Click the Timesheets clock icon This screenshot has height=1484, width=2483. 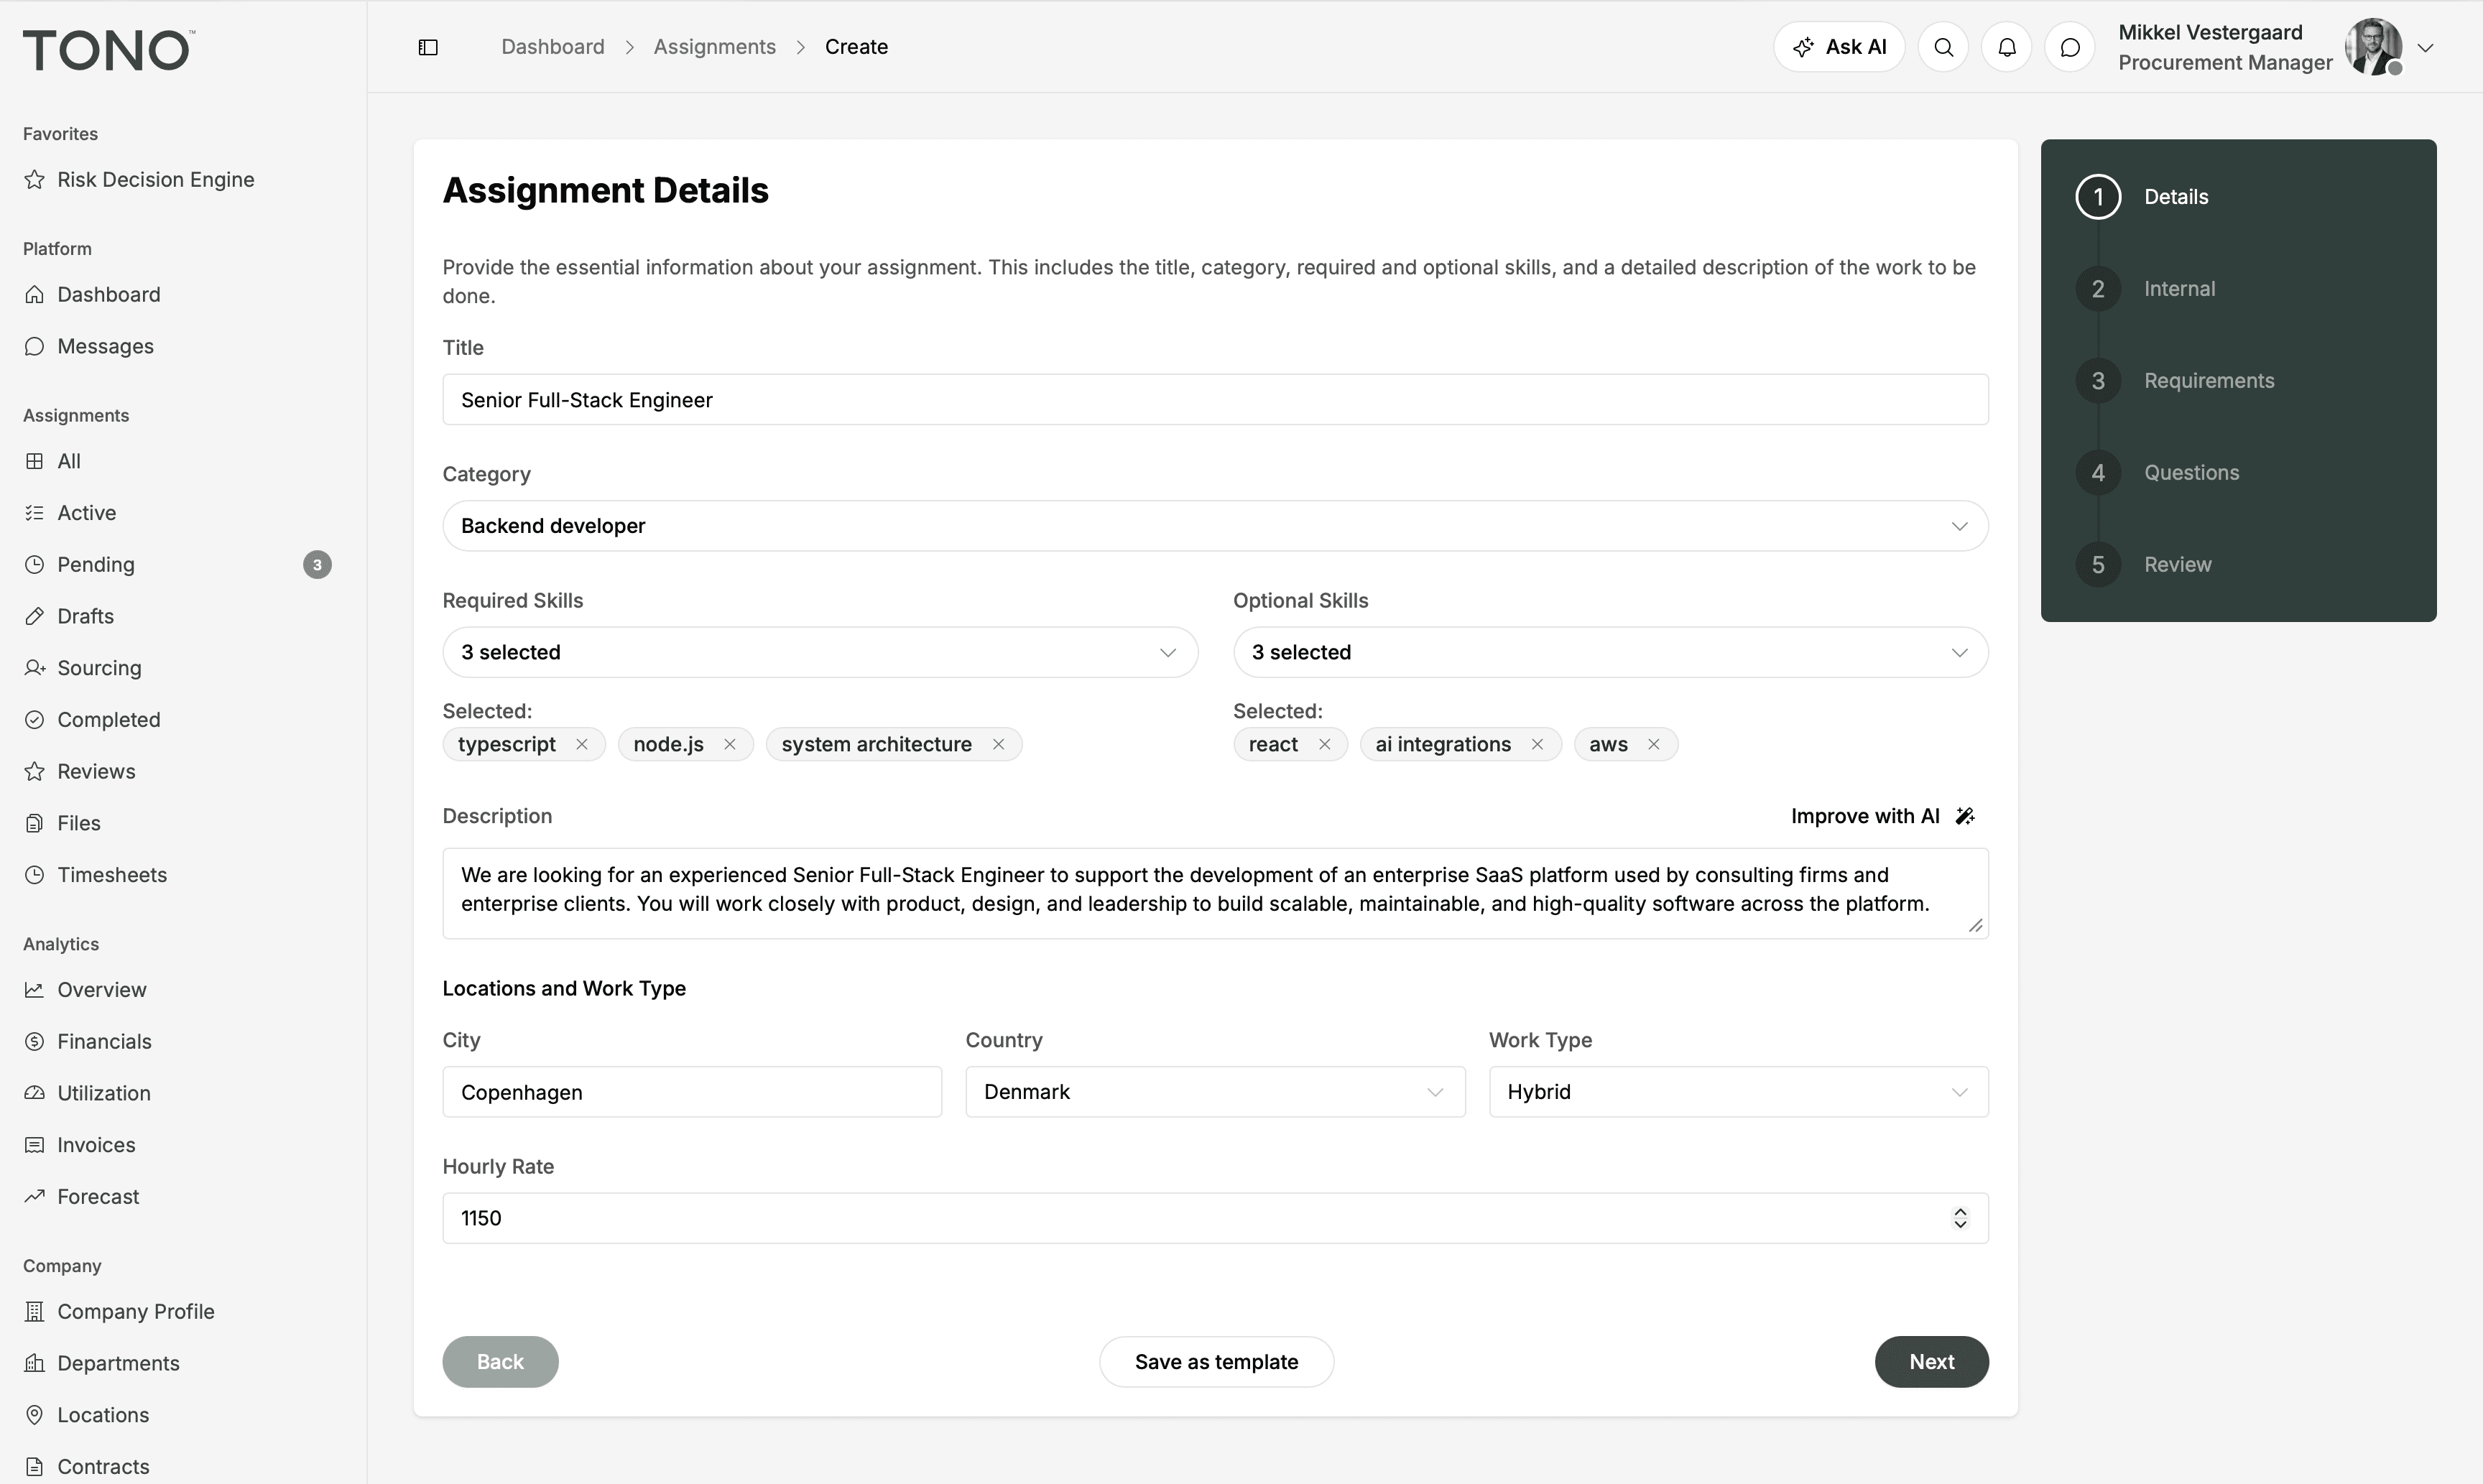35,875
